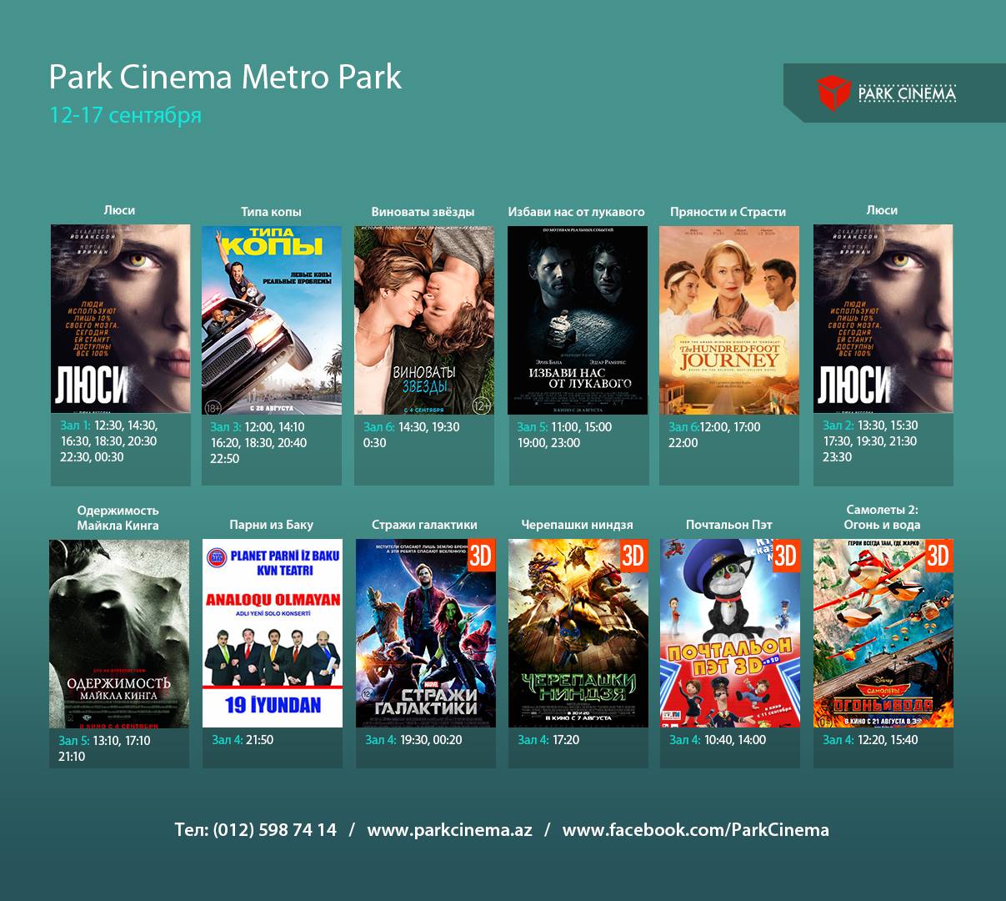Screen dimensions: 1006x901
Task: Click Зал 4 showtime 17:20
Action: tap(548, 740)
